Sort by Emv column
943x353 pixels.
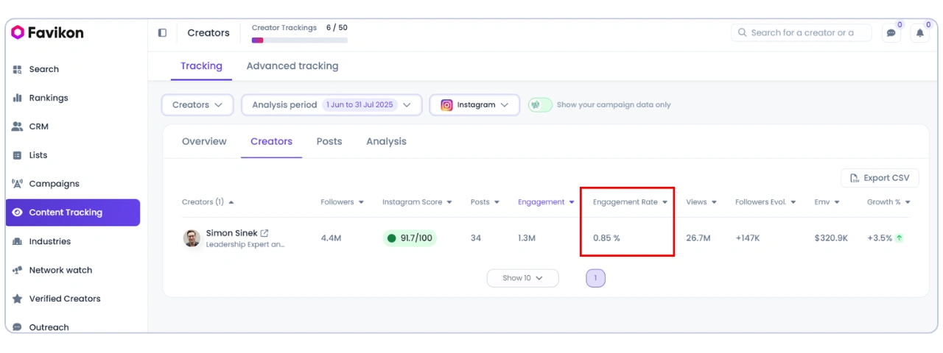coord(827,202)
